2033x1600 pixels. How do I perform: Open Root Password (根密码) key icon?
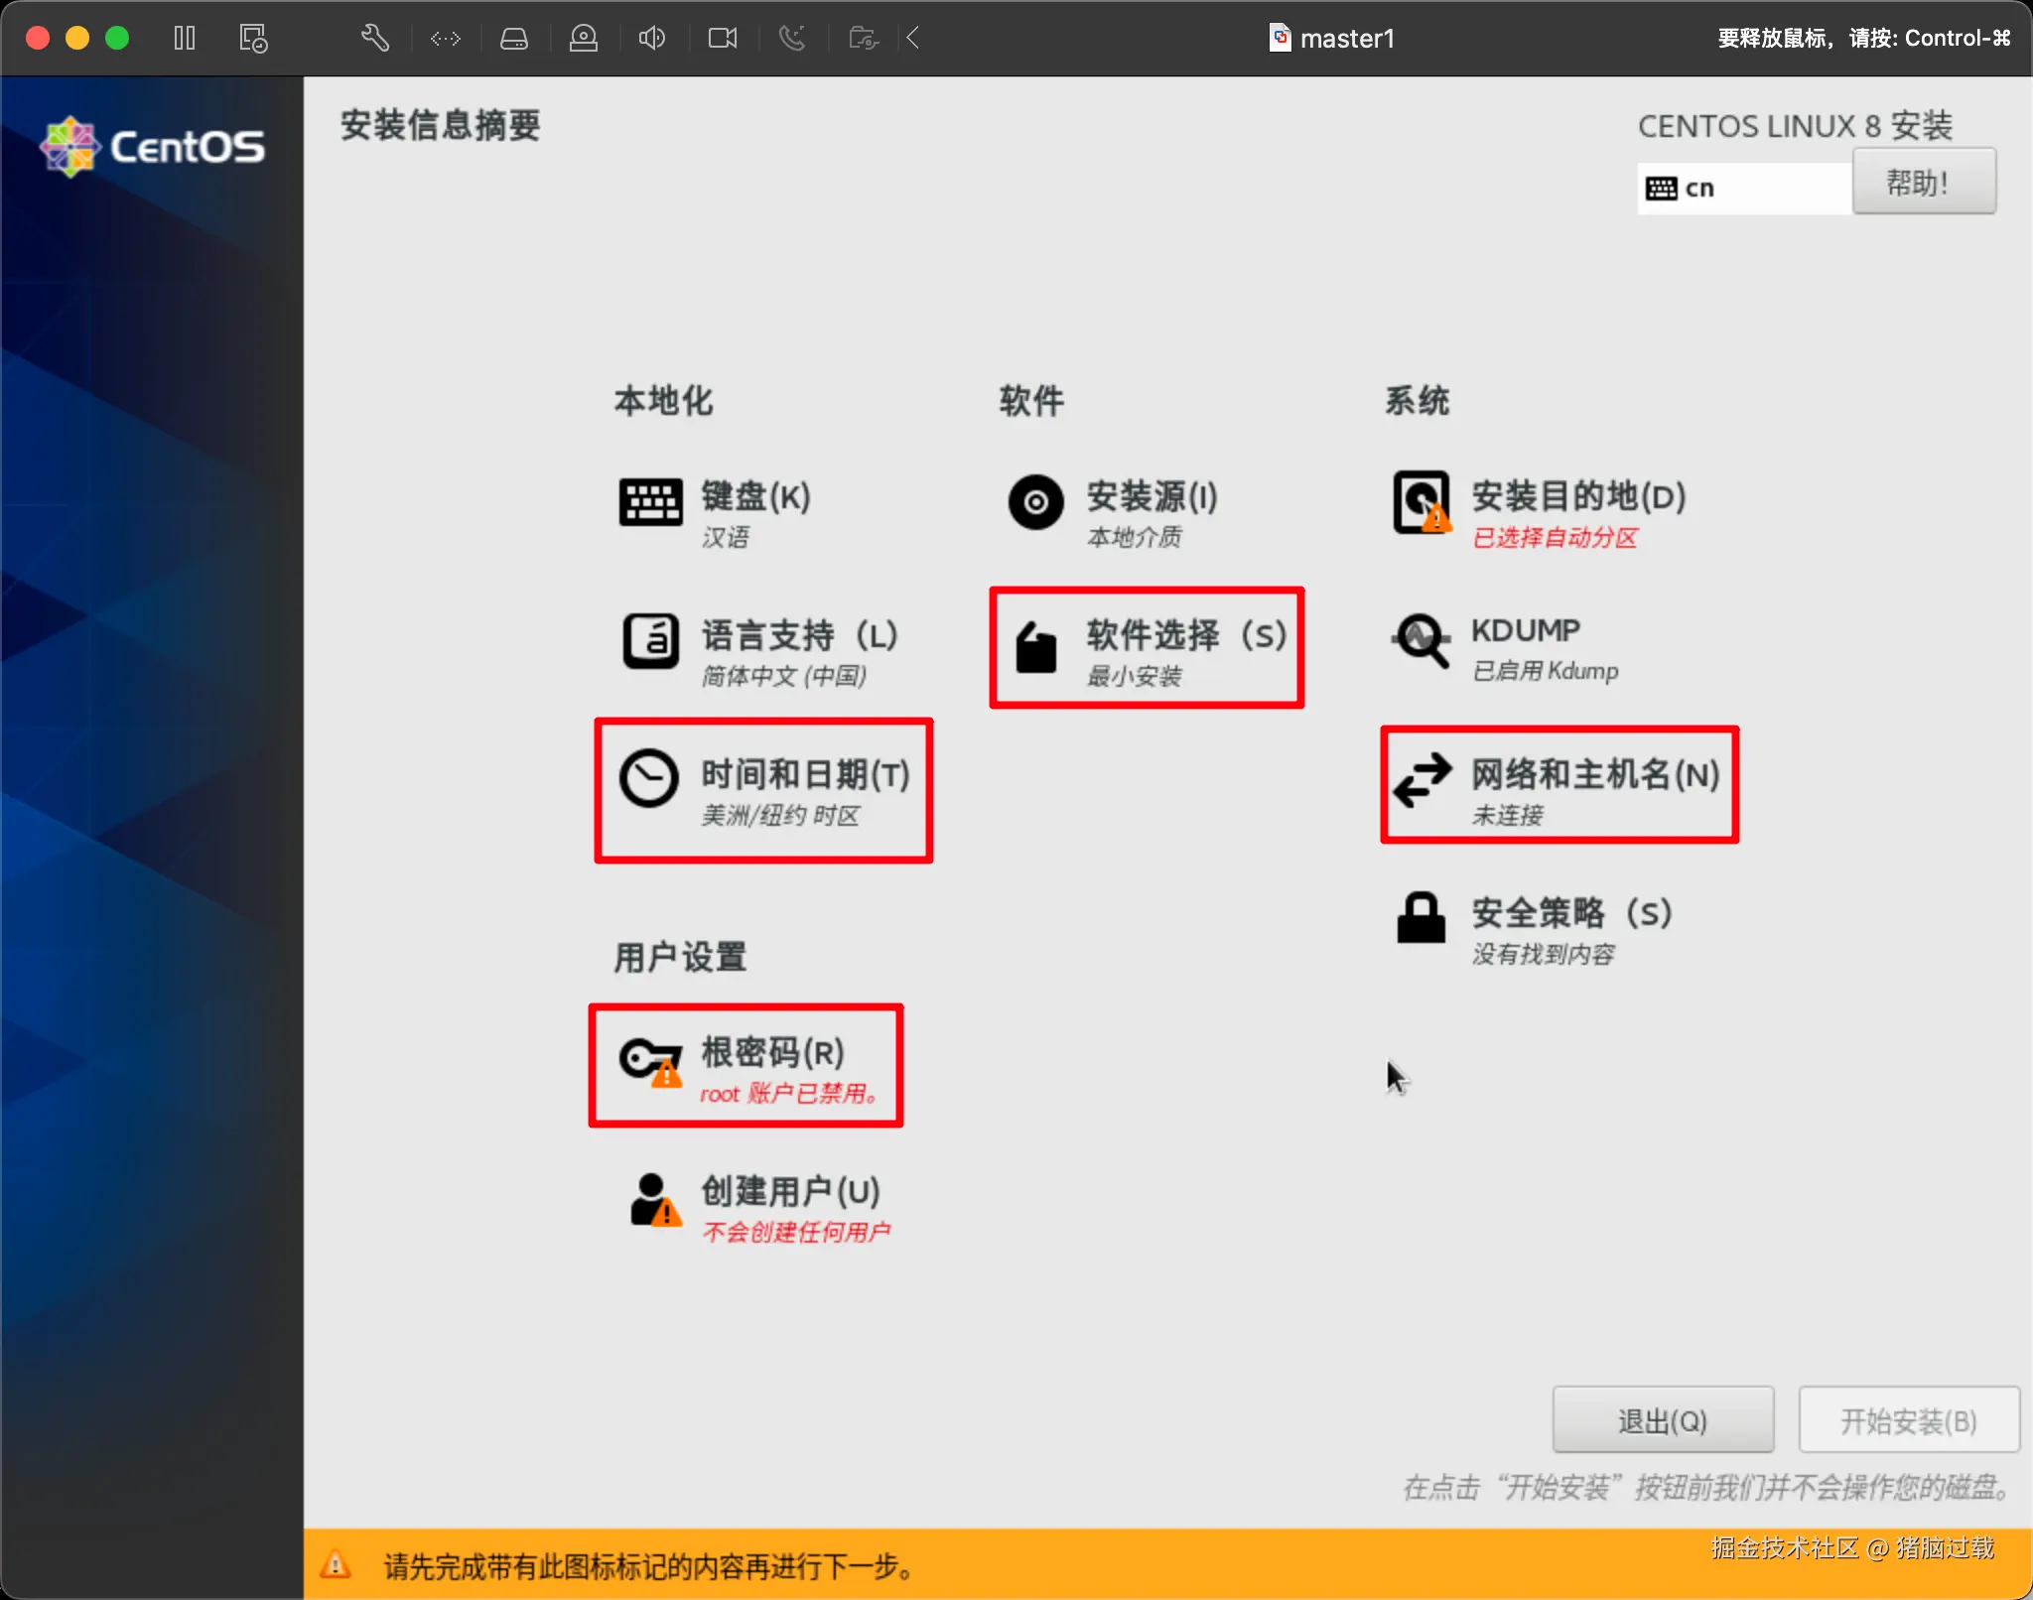coord(650,1061)
